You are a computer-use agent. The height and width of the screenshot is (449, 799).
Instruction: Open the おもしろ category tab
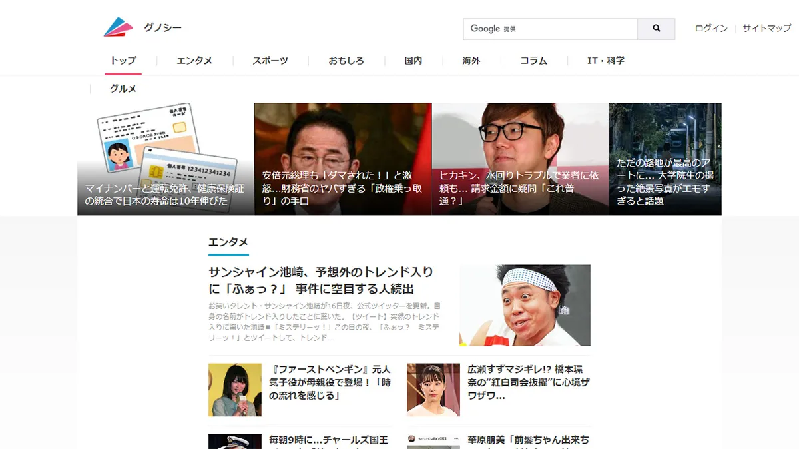tap(345, 61)
